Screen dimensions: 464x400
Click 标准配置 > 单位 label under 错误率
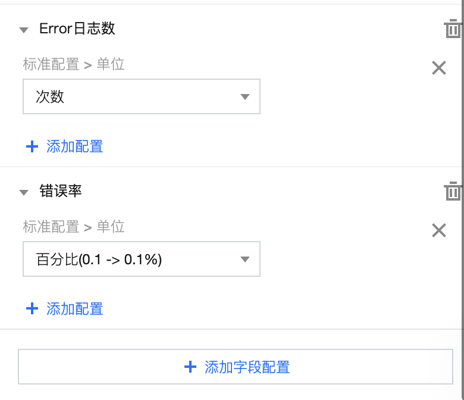point(74,227)
